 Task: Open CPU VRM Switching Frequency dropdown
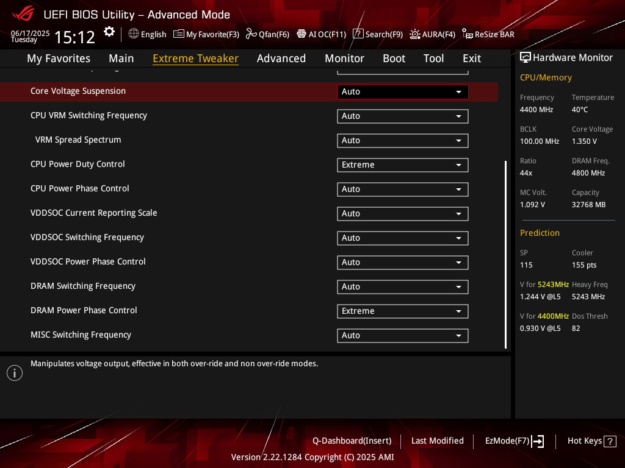[x=403, y=116]
